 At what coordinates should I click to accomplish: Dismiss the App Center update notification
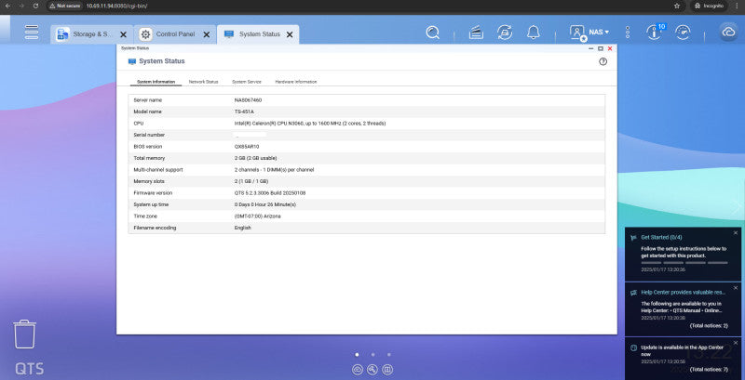coord(736,343)
